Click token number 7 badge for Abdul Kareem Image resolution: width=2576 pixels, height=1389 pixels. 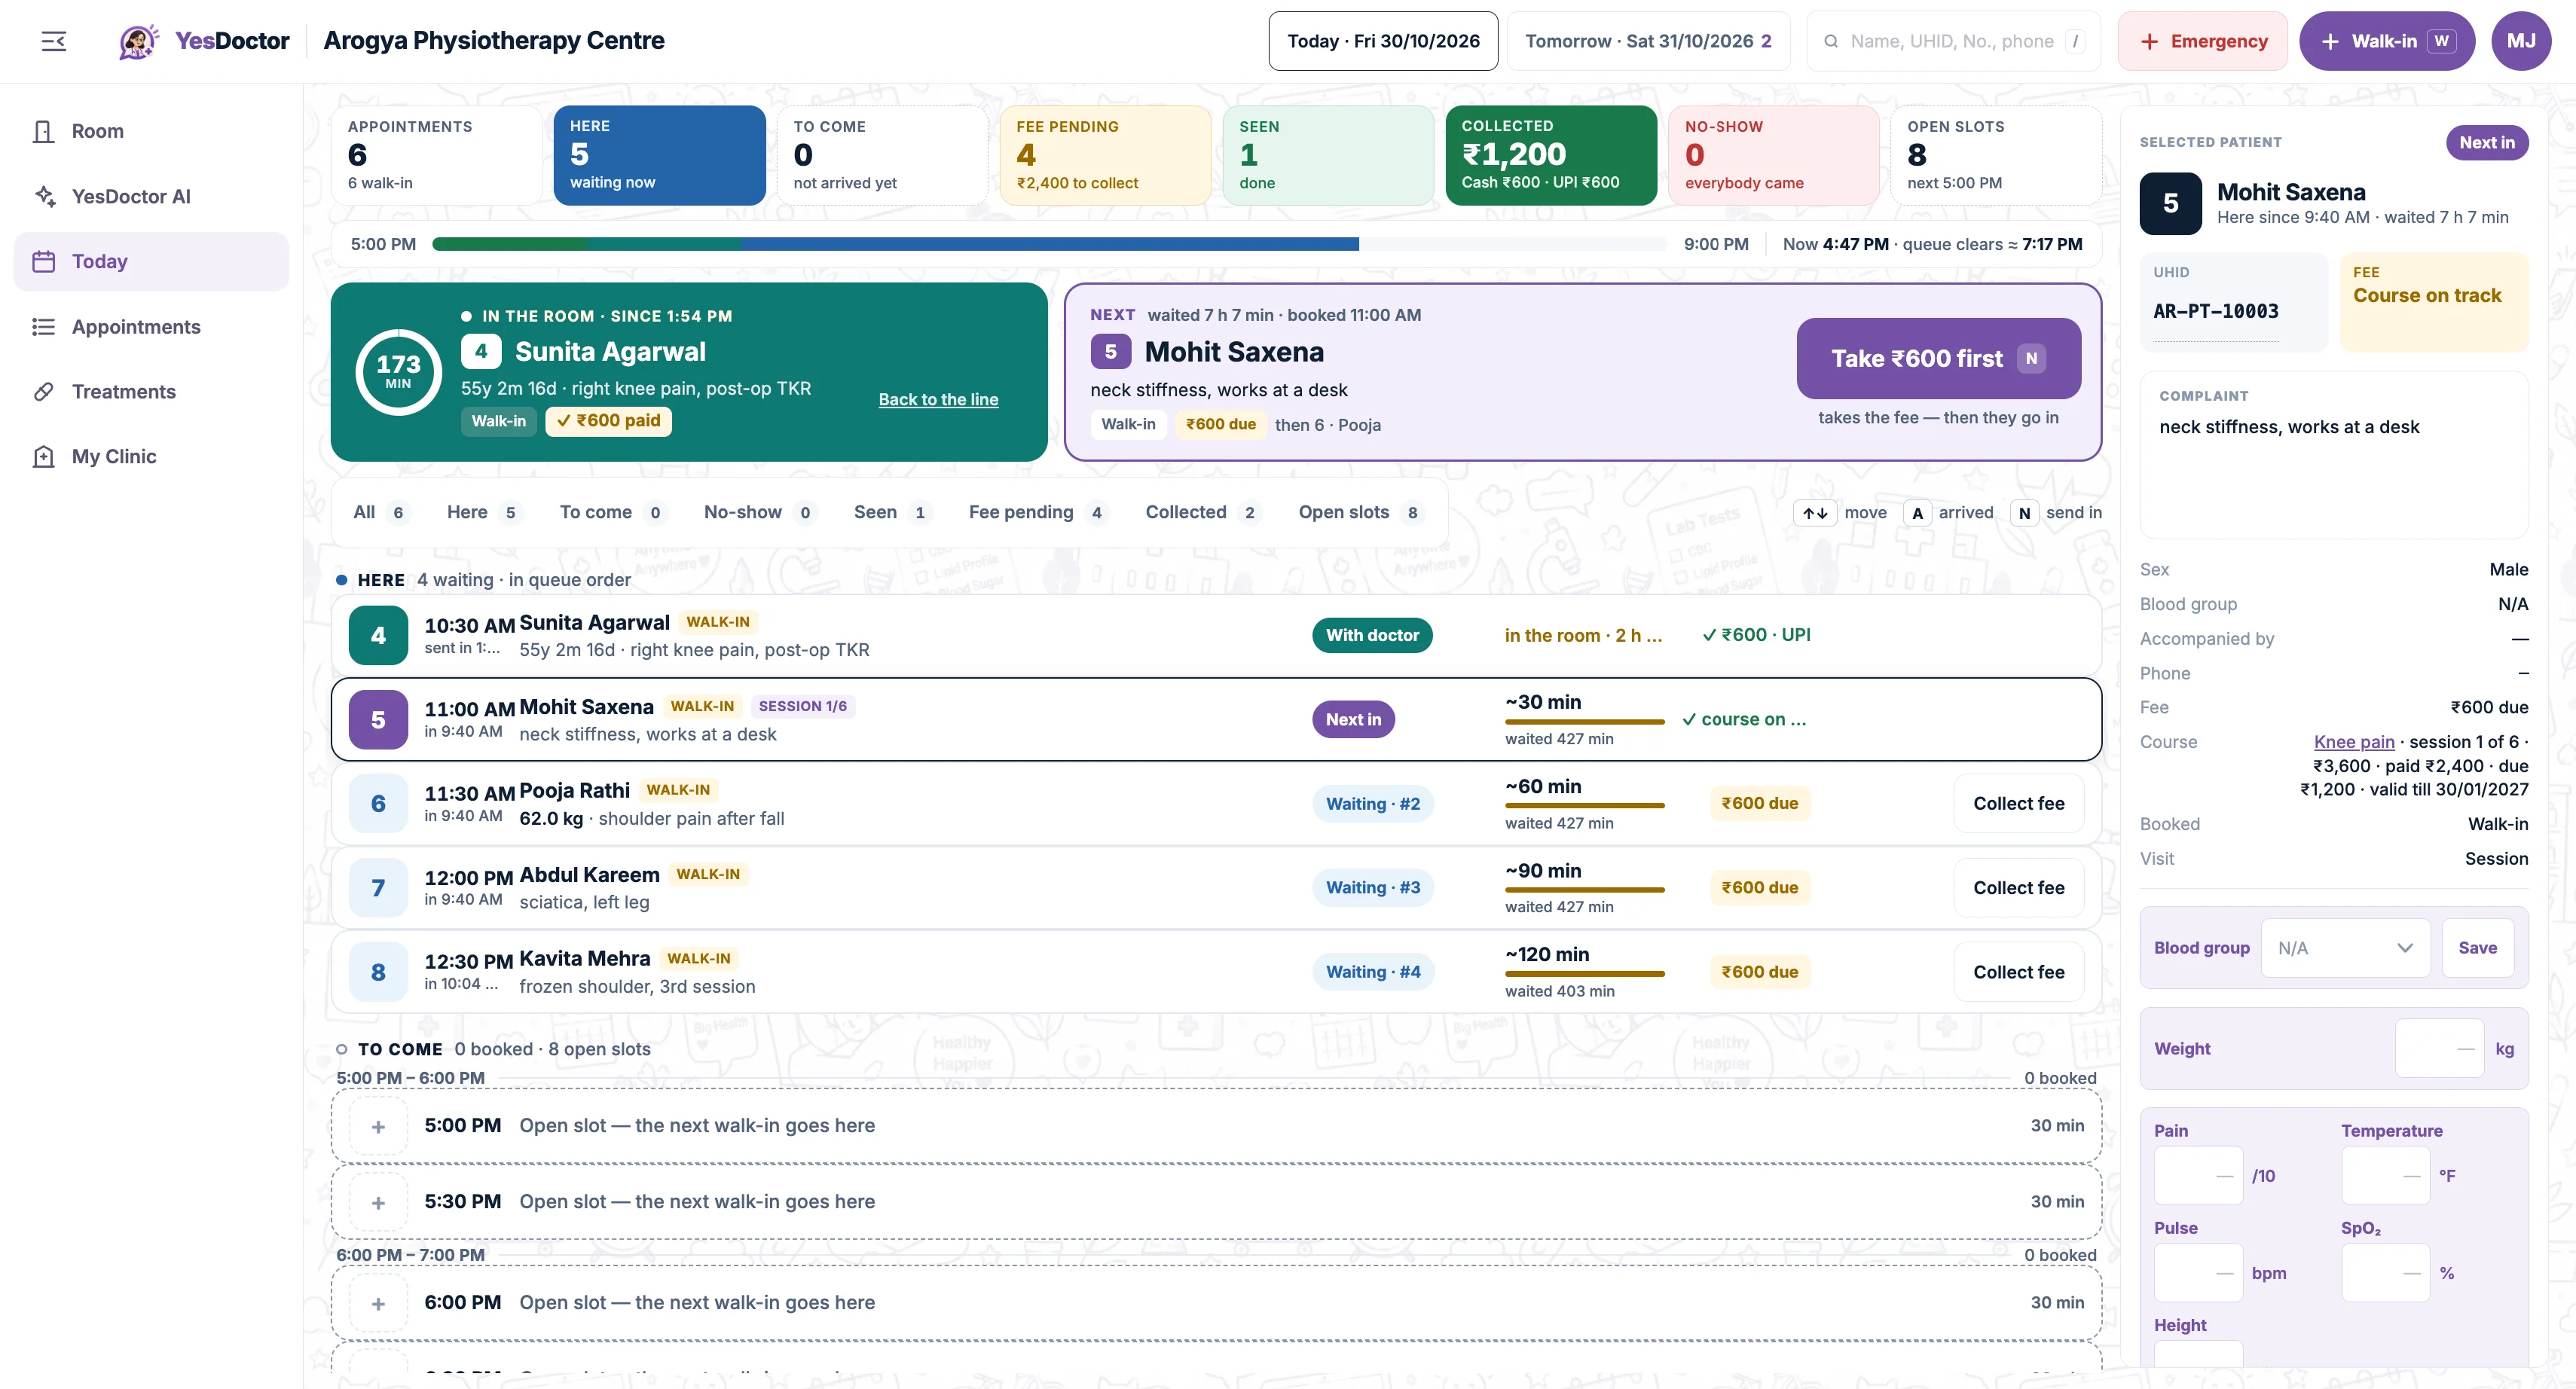click(x=378, y=888)
